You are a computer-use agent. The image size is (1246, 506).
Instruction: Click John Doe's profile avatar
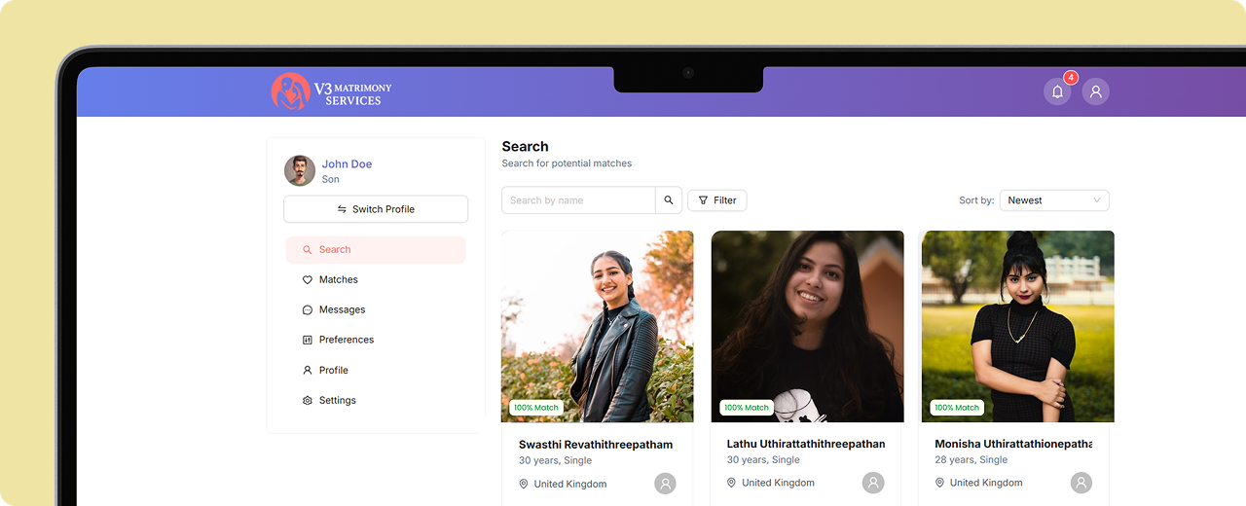click(300, 170)
